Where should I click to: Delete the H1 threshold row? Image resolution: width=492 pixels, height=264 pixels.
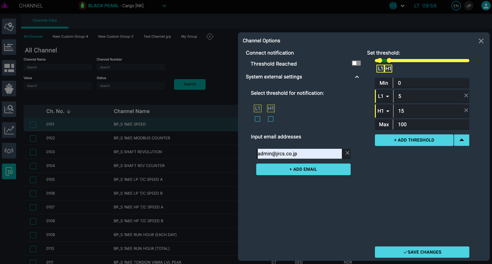click(466, 110)
